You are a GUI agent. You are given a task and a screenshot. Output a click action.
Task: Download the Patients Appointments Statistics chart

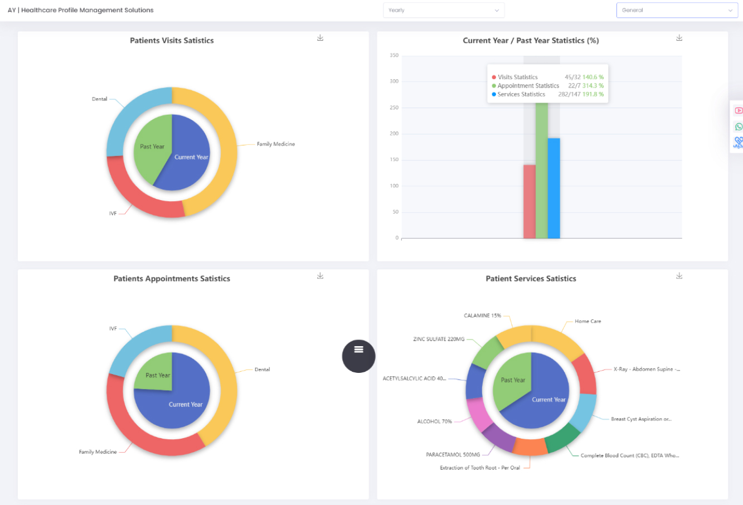coord(320,276)
